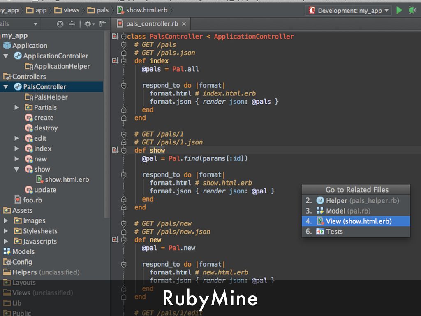Viewport: 421px width, 316px height.
Task: Expand the Partials folder node
Action: click(17, 107)
